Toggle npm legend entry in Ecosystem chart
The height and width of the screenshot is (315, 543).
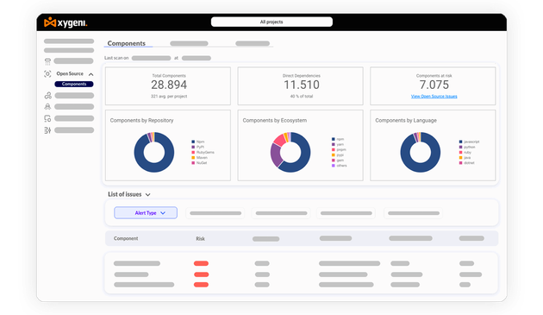tap(338, 139)
